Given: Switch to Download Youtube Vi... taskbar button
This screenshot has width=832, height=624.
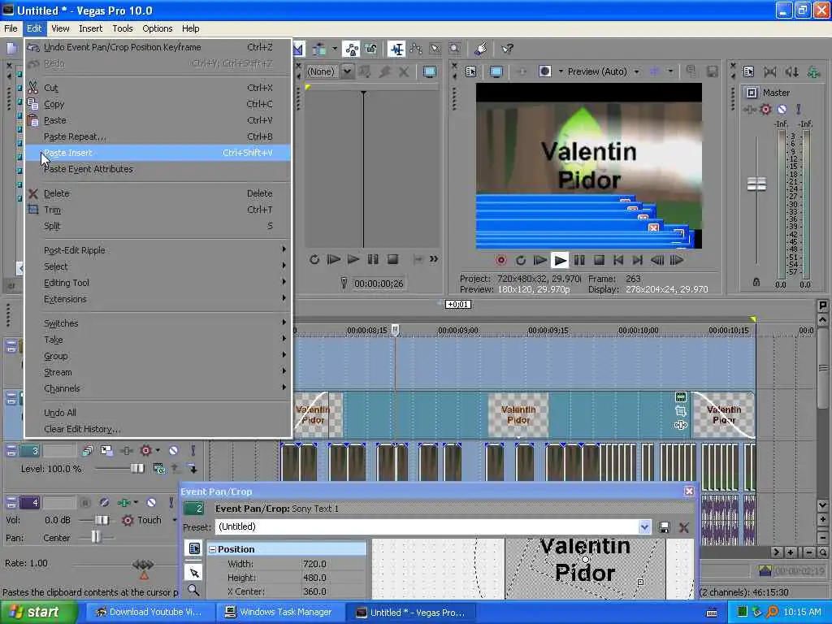Looking at the screenshot, I should pos(149,613).
